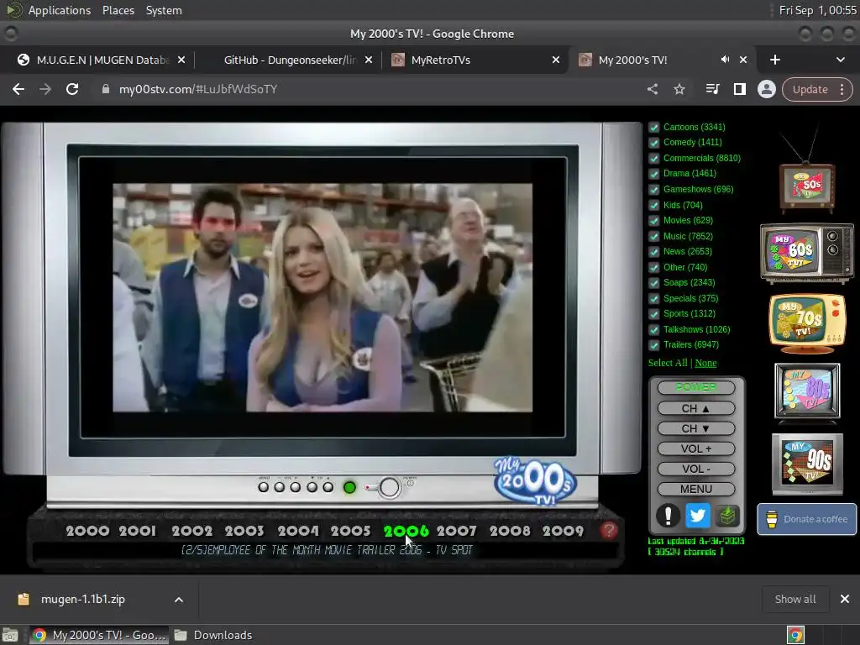
Task: Click the browser back arrow
Action: coord(18,89)
